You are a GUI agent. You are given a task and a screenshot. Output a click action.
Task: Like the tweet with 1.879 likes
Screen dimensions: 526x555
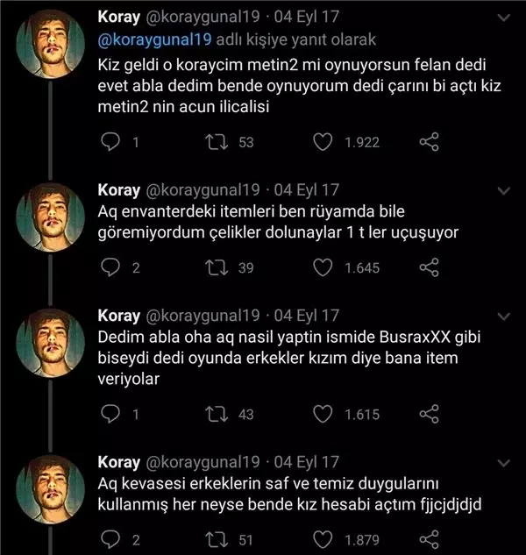click(x=323, y=540)
